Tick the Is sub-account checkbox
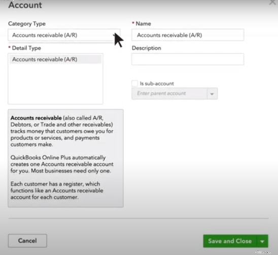278x255 pixels. (x=134, y=84)
